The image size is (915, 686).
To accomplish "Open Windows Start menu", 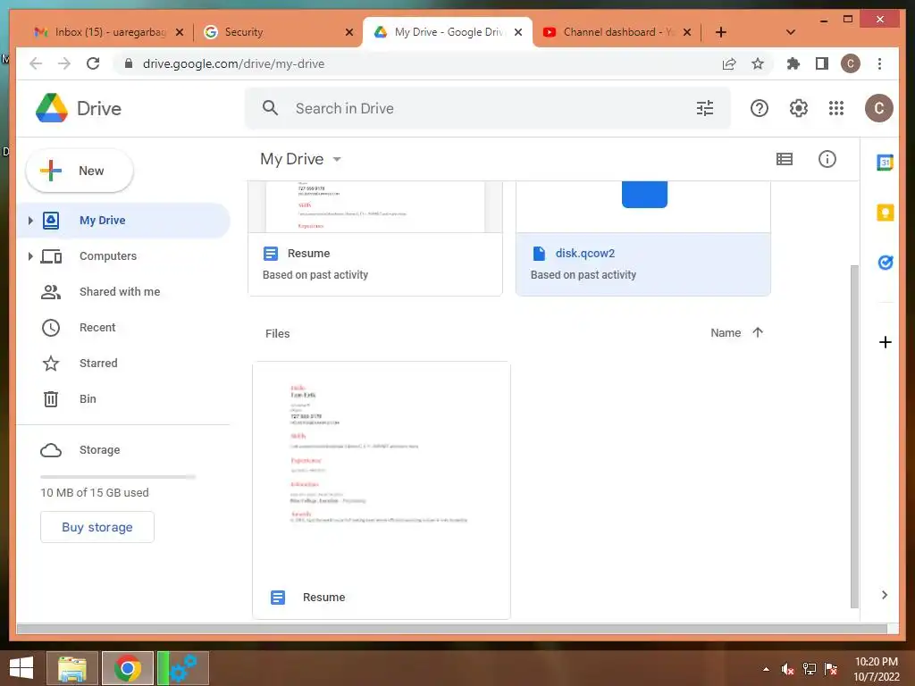I will point(21,668).
